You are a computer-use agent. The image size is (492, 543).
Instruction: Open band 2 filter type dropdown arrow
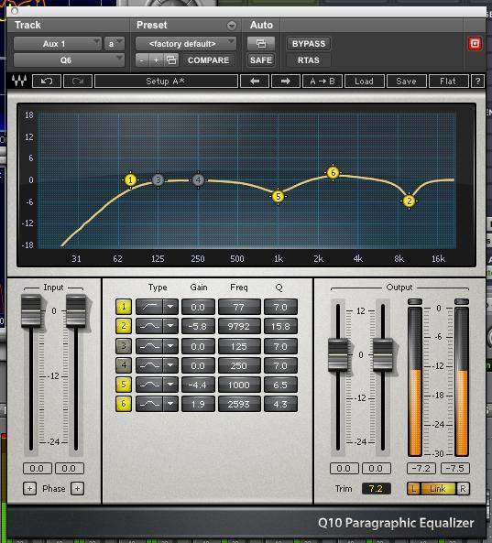tap(170, 326)
